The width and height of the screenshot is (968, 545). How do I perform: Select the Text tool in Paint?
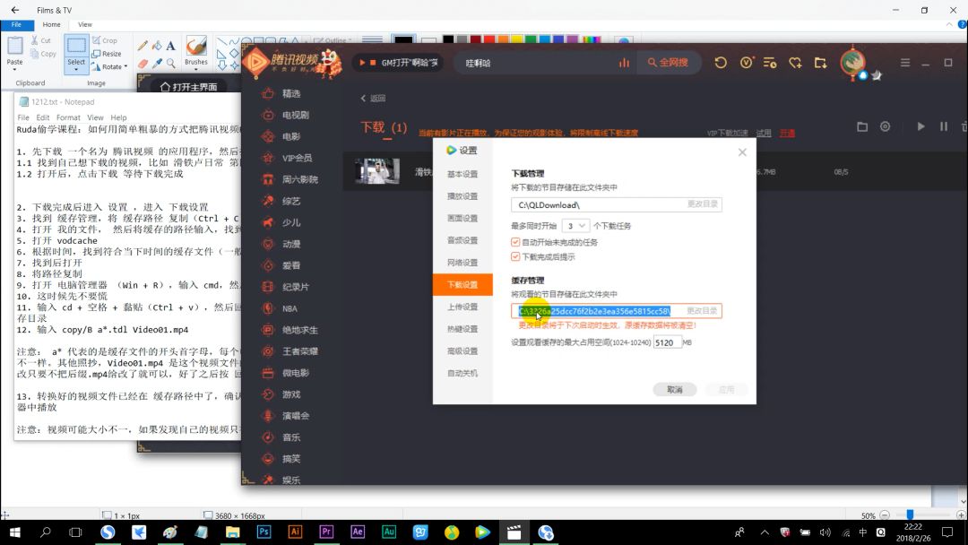171,46
